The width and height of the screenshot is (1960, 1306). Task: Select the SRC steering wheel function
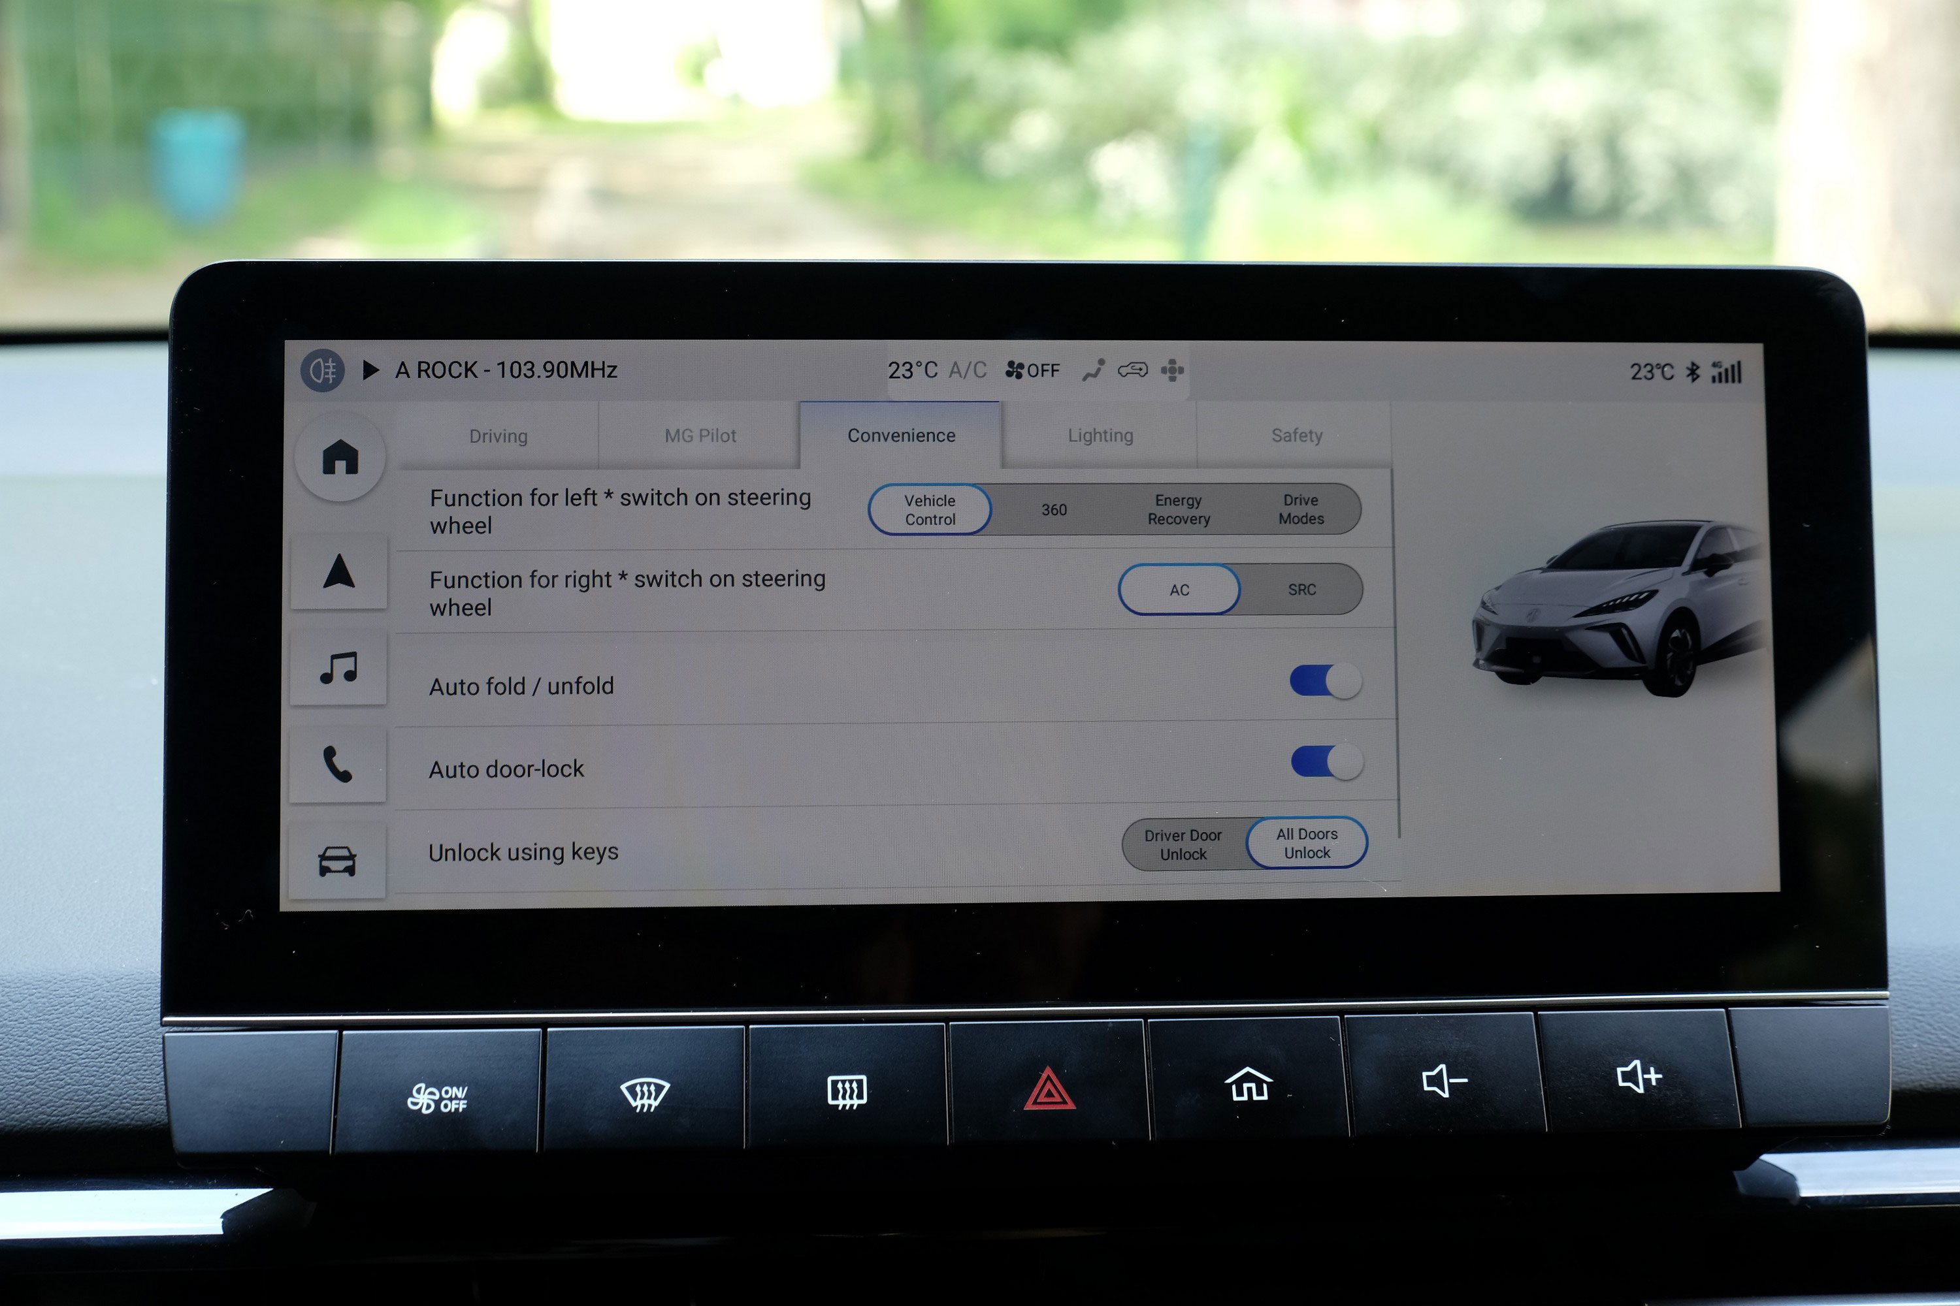tap(1299, 588)
